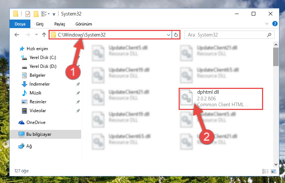The image size is (285, 183).
Task: Expand the recent locations dropdown arrow
Action: click(36, 35)
